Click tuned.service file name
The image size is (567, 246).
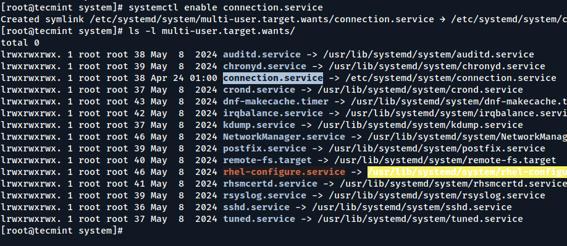click(x=259, y=219)
